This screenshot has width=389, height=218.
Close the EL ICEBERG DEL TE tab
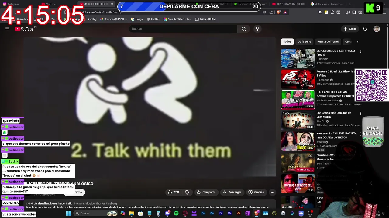tap(112, 4)
